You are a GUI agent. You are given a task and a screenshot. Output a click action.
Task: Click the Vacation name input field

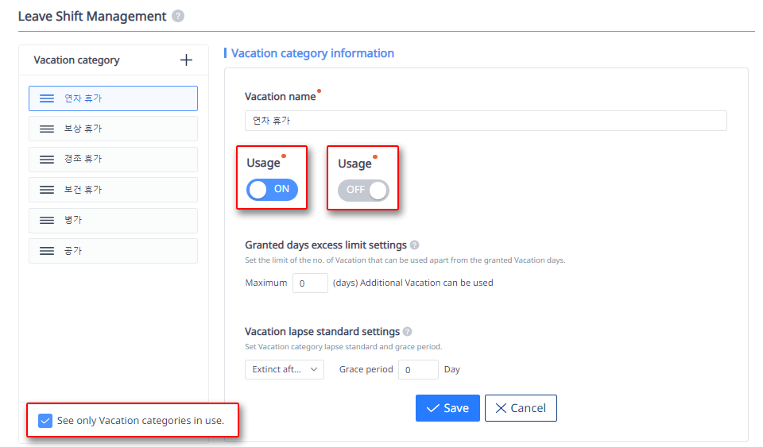(486, 121)
